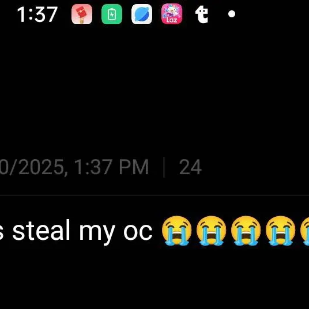Open the pink Laz shopping app icon

click(172, 14)
